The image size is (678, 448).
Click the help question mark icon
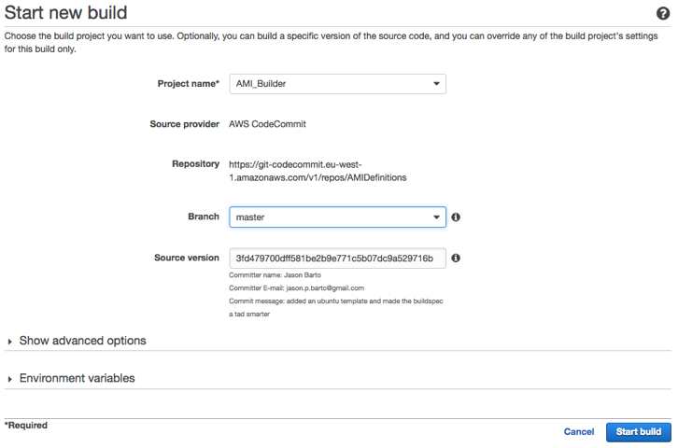click(x=663, y=13)
